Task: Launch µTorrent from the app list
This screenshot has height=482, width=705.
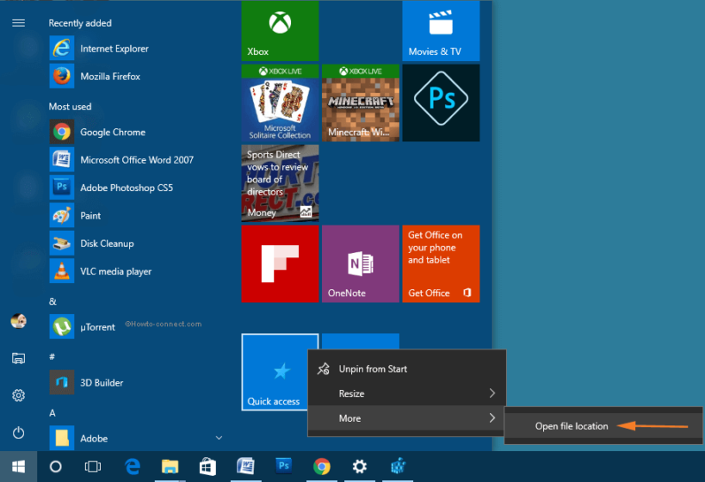Action: click(135, 327)
